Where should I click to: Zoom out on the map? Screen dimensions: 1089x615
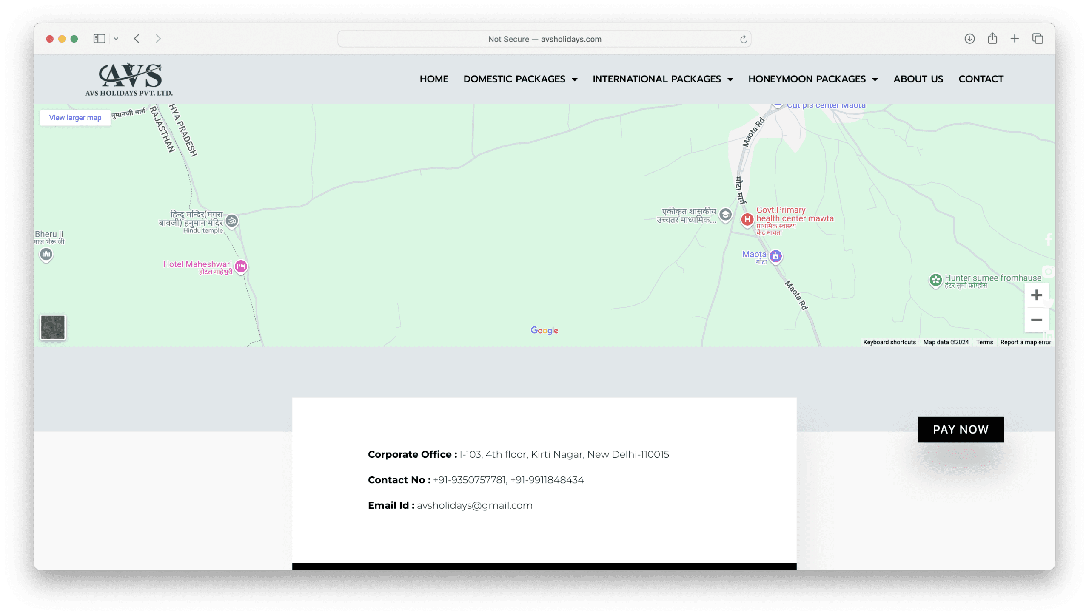point(1036,320)
